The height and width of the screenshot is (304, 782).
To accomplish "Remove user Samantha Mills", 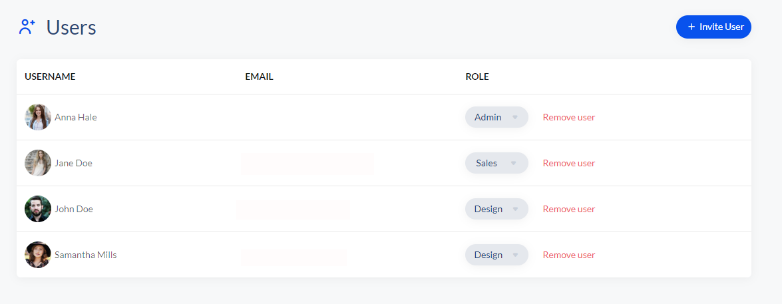I will [568, 255].
